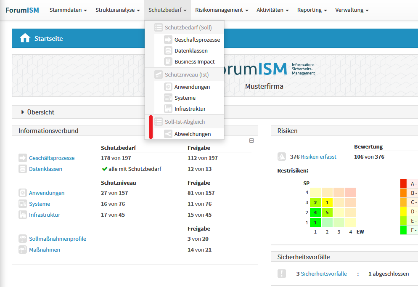Click the Datenklassen database icon in Informationsverbund

[x=22, y=169]
